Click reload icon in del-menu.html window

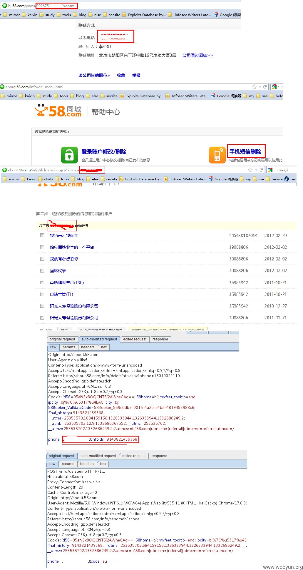pos(265,87)
